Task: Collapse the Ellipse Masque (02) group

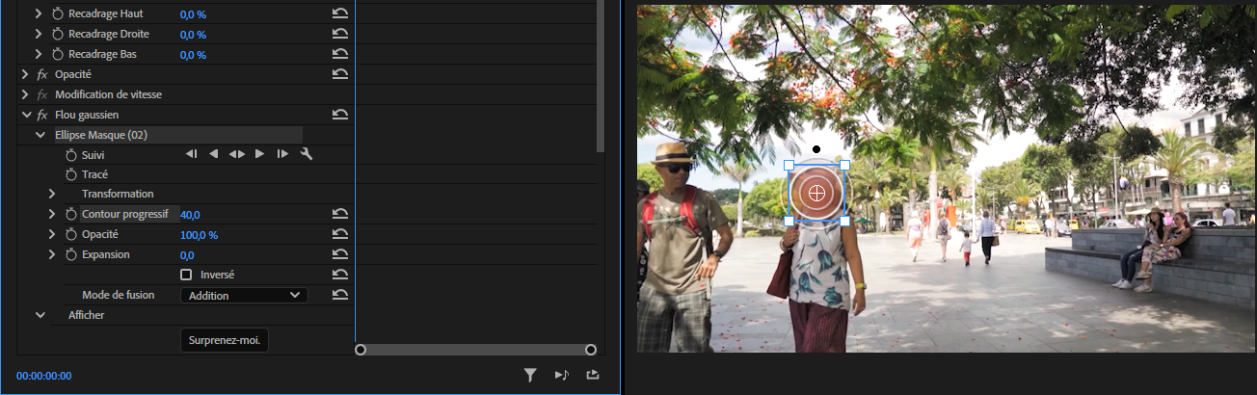Action: coord(40,135)
